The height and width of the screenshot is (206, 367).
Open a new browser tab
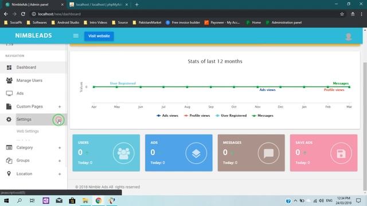coord(136,5)
